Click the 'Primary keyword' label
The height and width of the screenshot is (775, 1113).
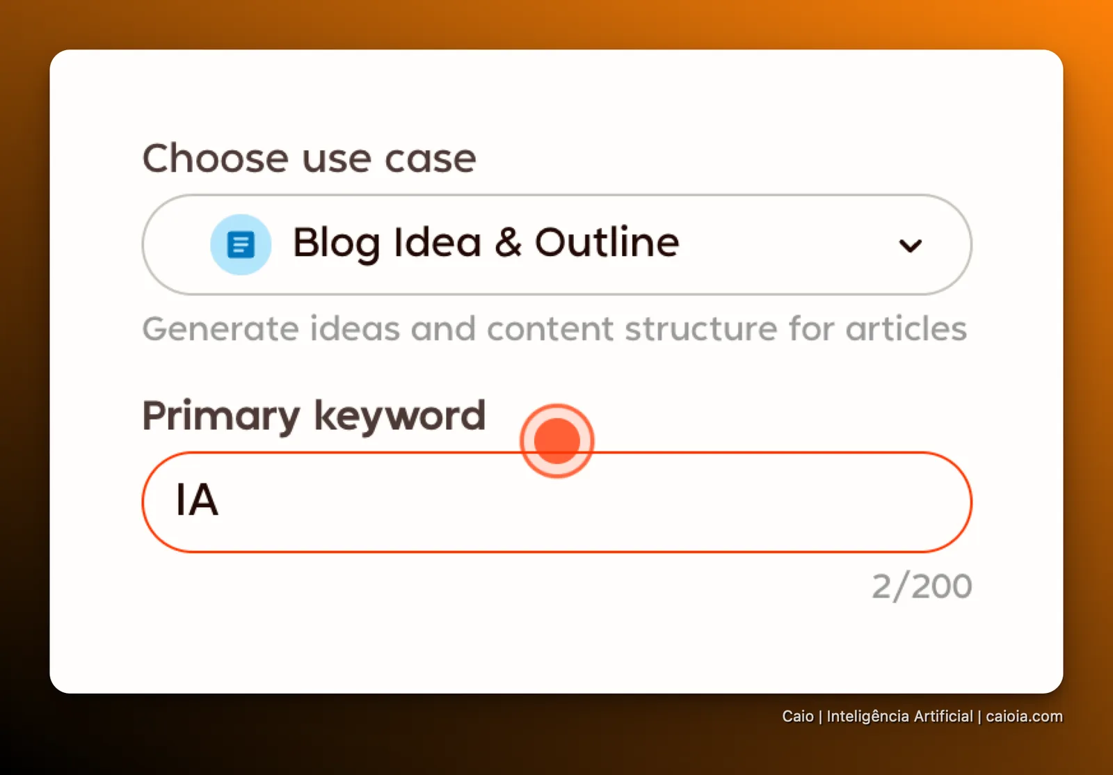pos(314,416)
